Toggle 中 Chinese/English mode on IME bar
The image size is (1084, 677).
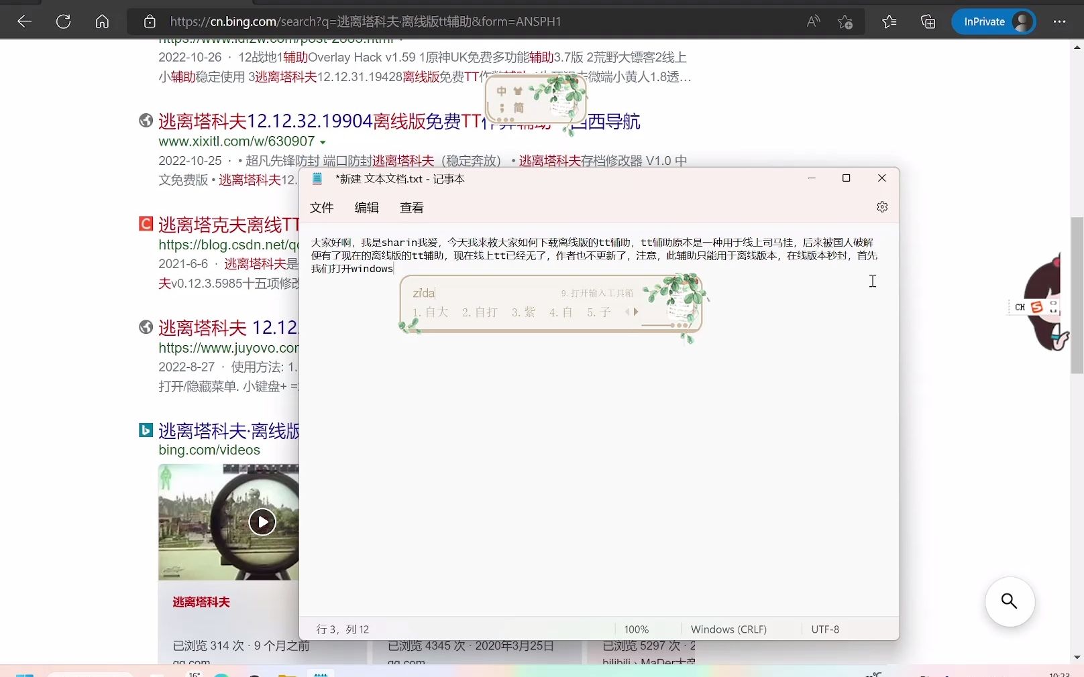pos(501,91)
